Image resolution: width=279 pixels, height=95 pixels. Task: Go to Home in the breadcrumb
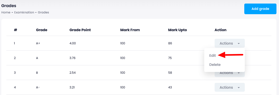tap(6, 12)
